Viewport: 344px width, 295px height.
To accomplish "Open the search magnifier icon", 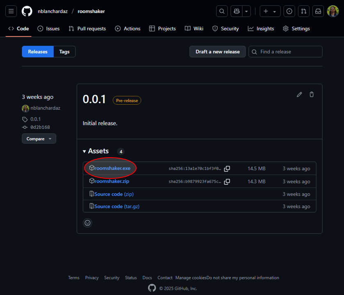I will (222, 11).
